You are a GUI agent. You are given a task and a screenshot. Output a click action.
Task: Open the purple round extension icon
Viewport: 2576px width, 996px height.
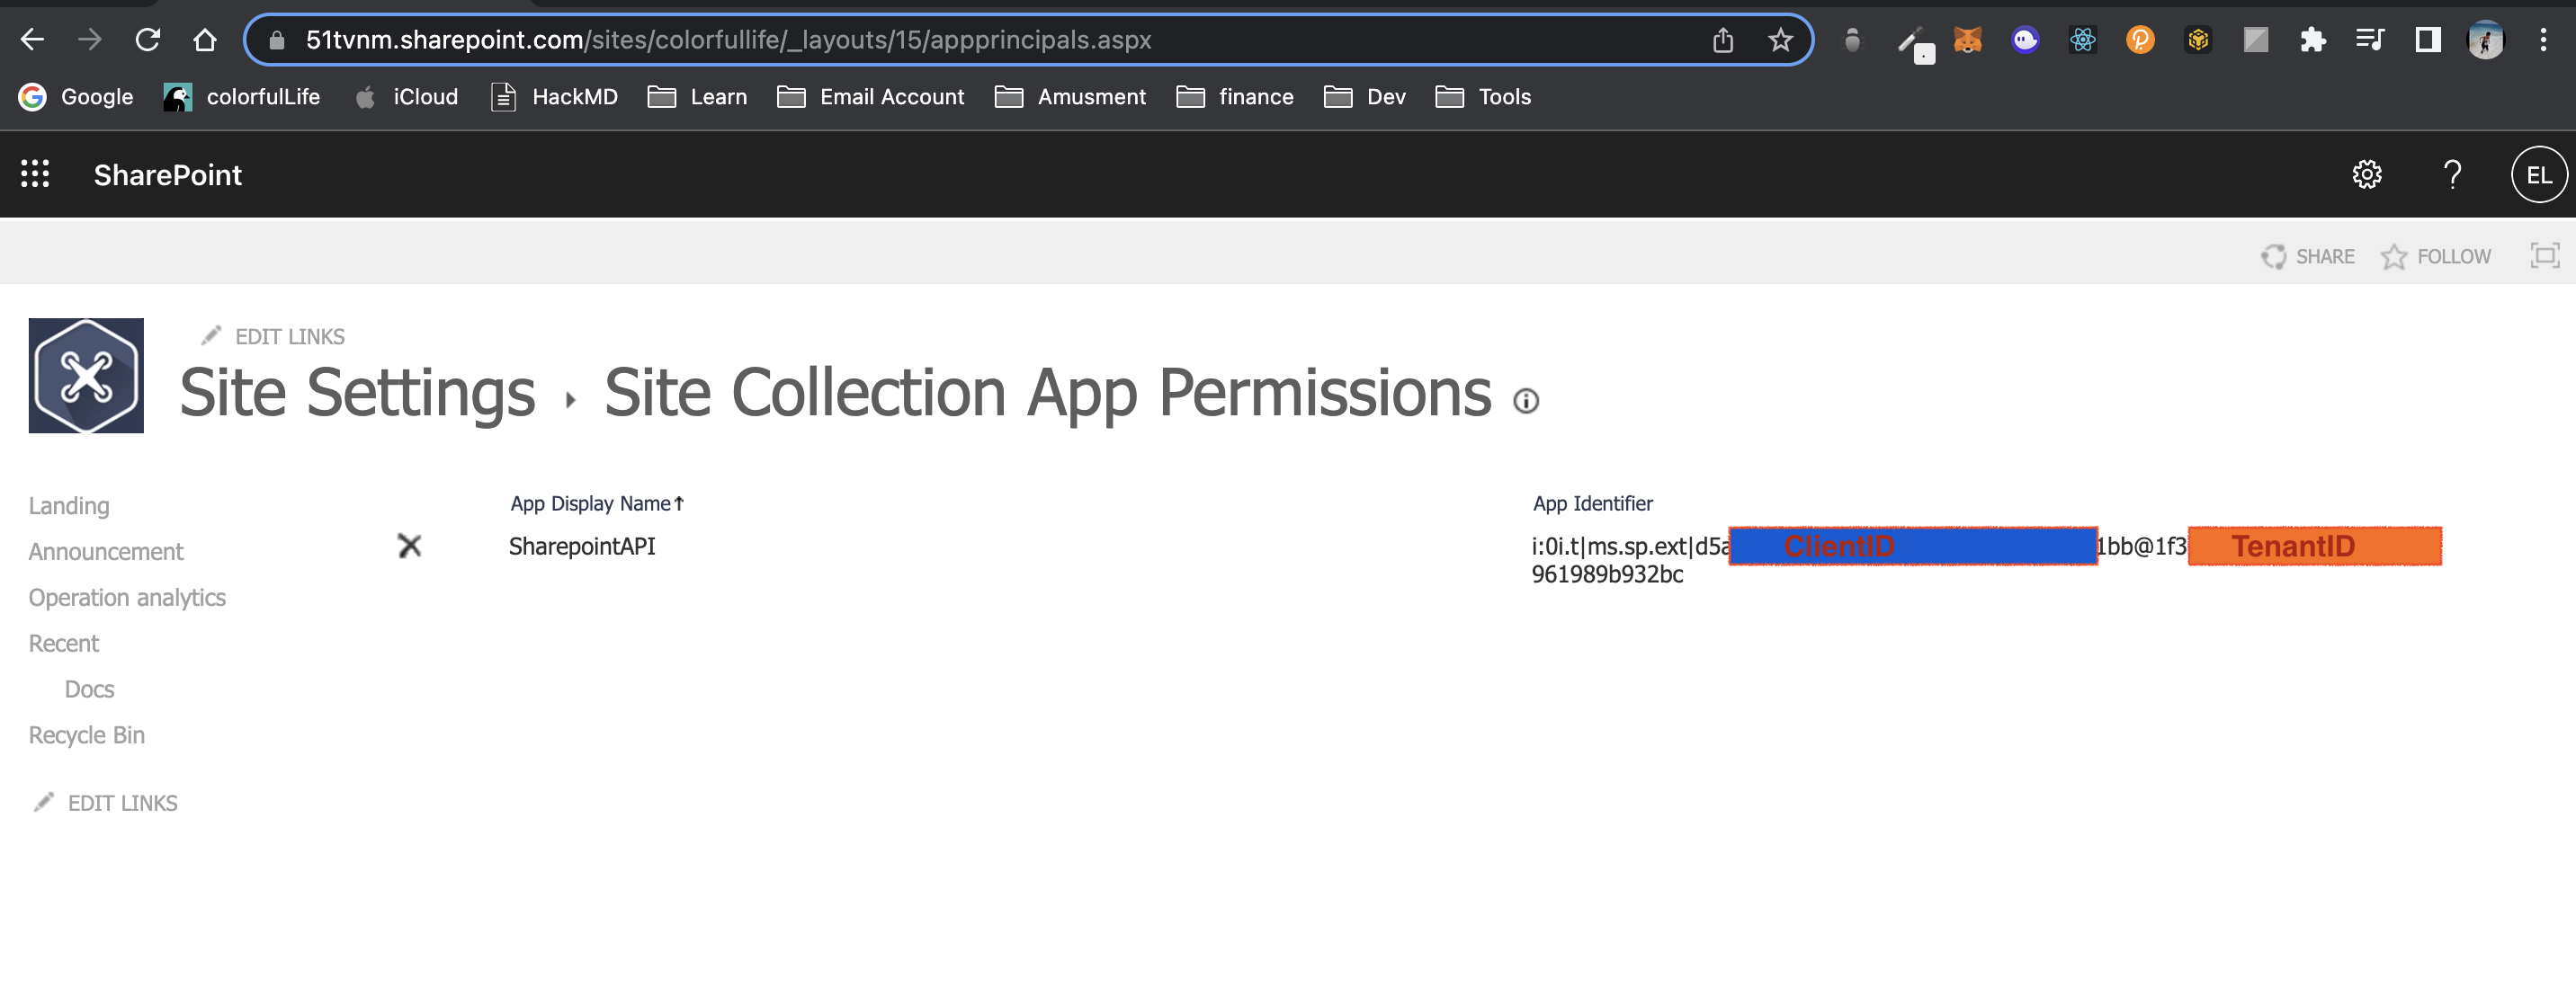2025,40
